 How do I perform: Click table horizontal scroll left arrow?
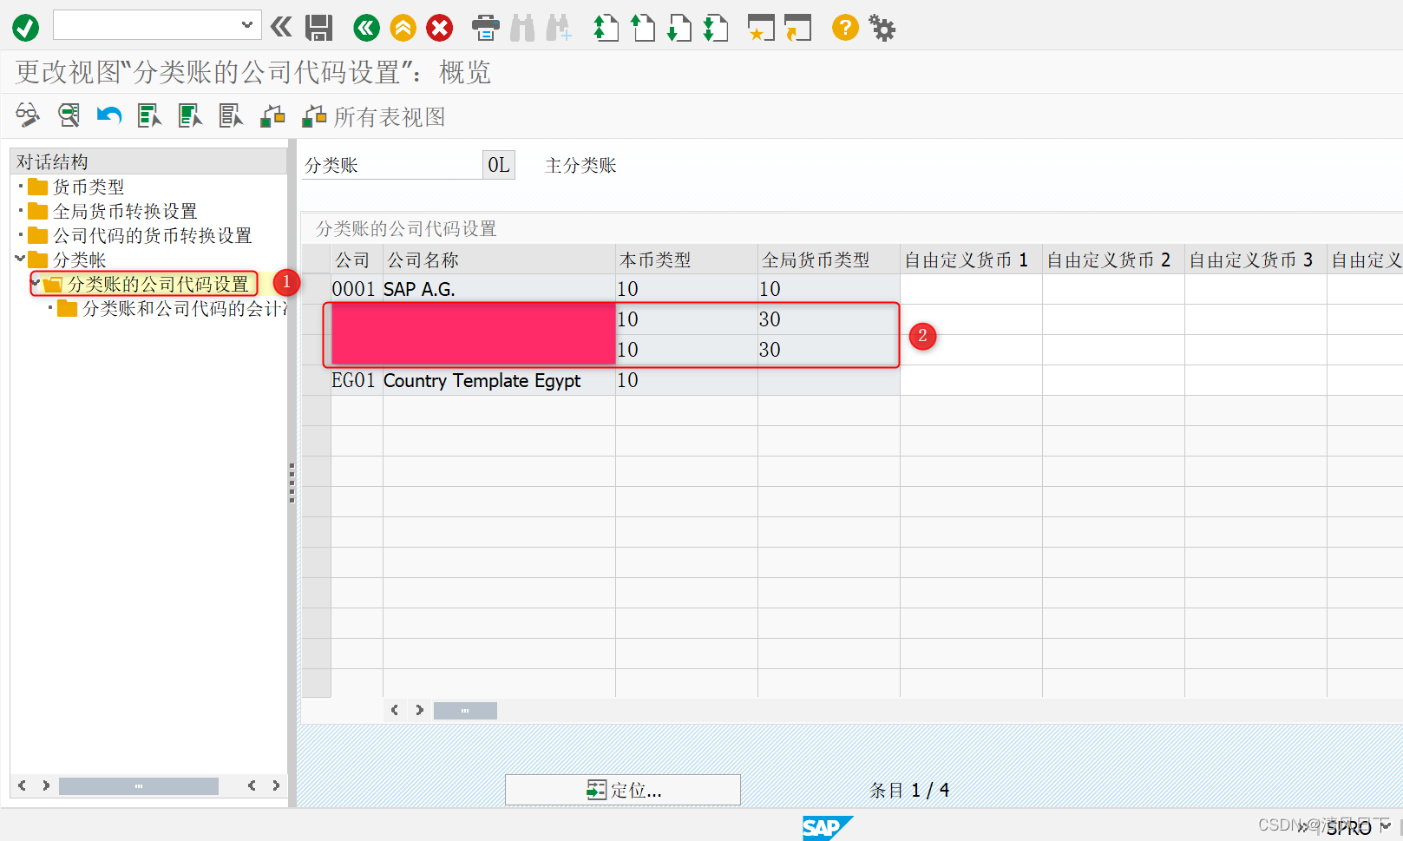395,710
